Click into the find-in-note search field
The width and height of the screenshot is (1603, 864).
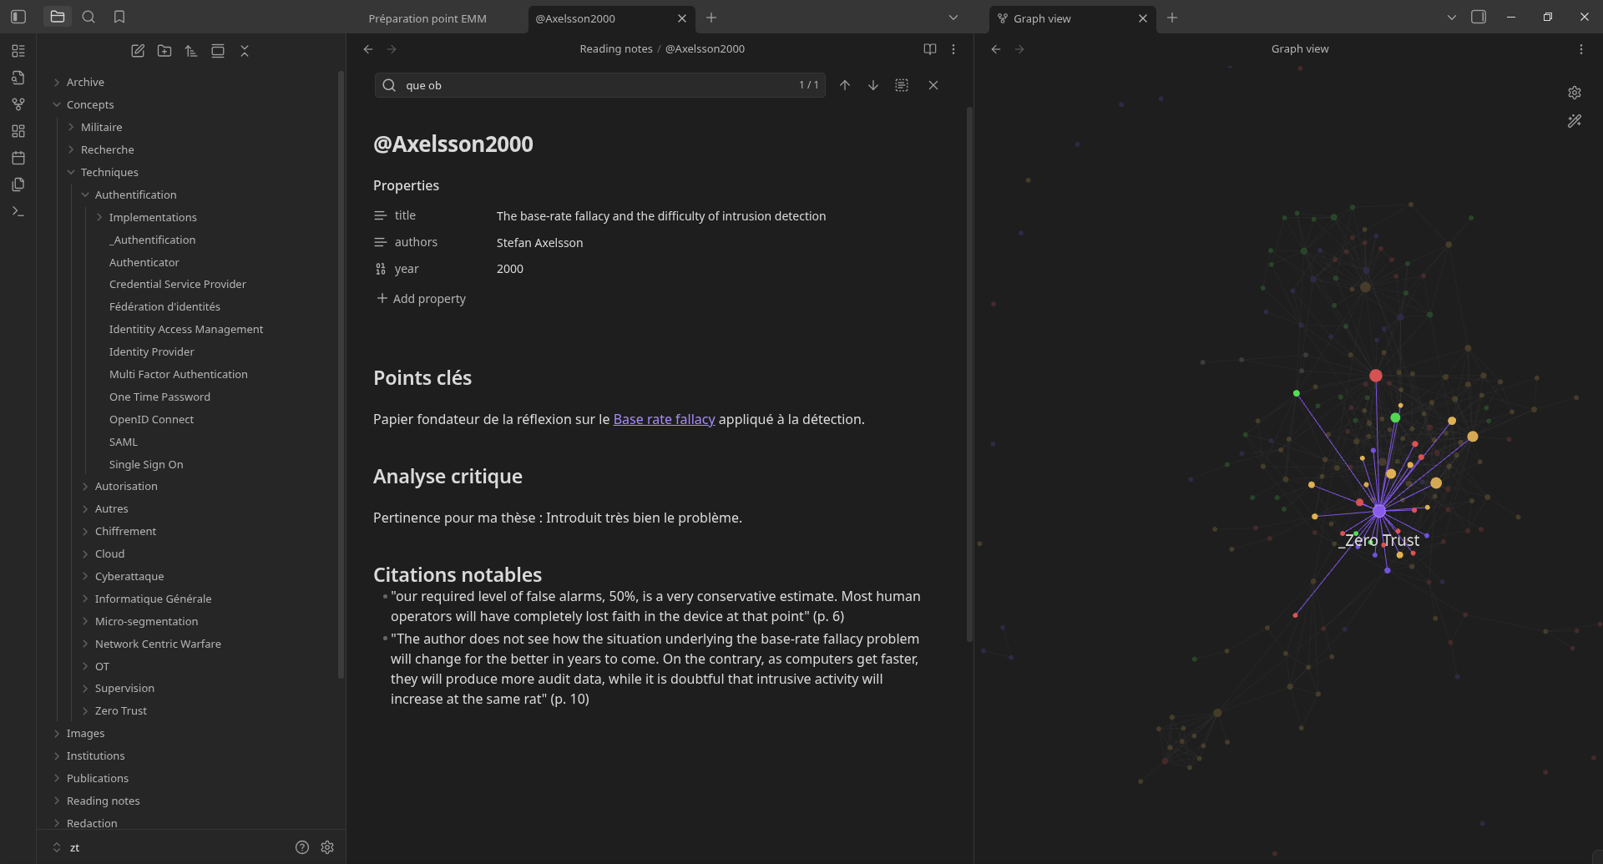pos(597,85)
